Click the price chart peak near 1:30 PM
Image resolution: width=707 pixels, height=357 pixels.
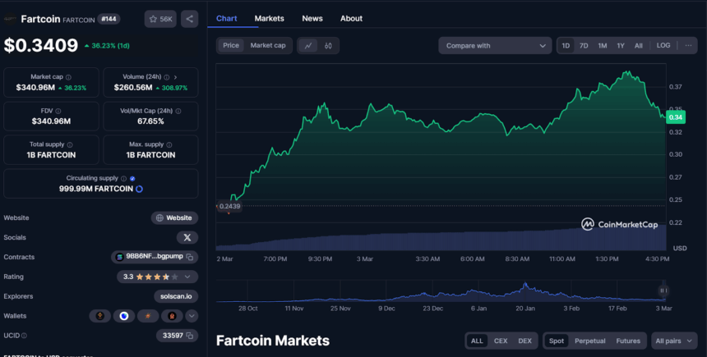click(x=626, y=72)
